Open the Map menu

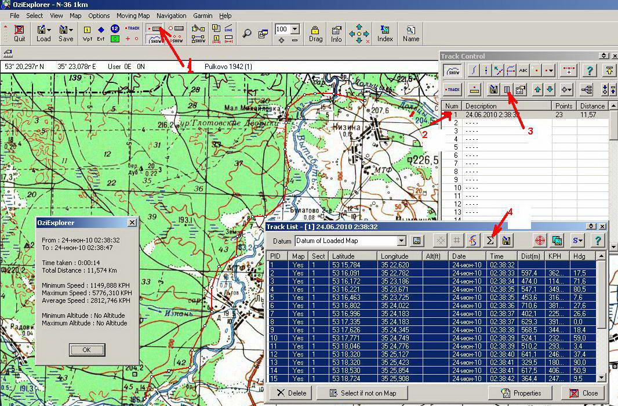pyautogui.click(x=75, y=16)
